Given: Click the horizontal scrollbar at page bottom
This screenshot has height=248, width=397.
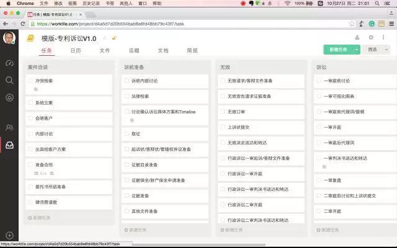Looking at the screenshot, I should coord(198,245).
